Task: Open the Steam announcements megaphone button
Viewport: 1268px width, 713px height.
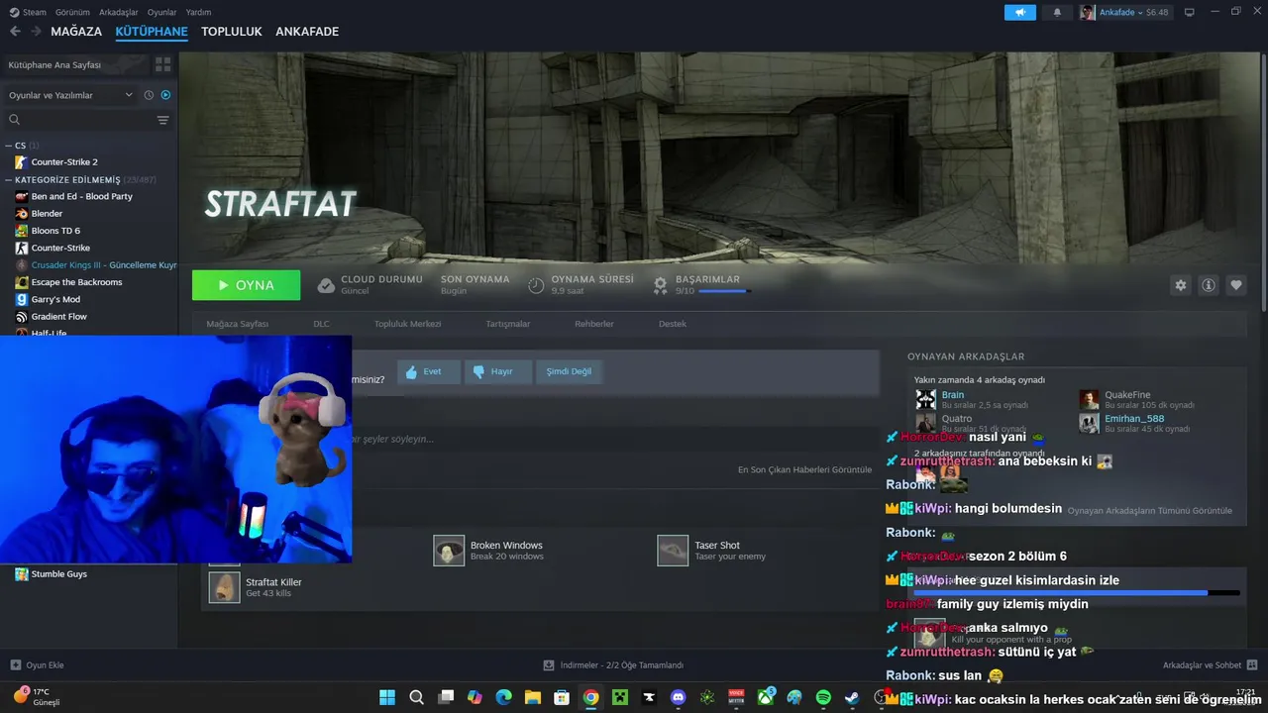Action: coord(1019,12)
